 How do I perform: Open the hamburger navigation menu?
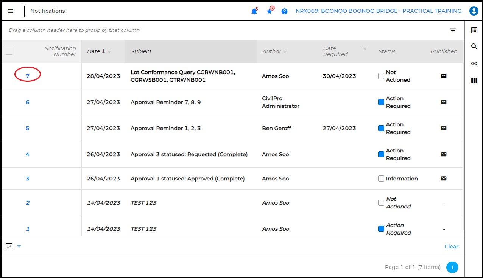tap(11, 11)
